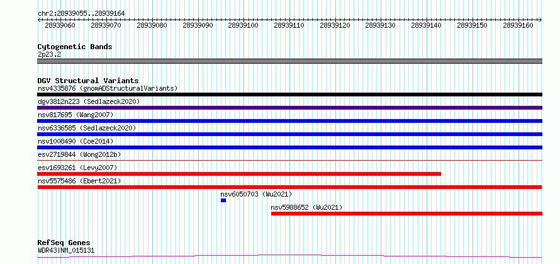The image size is (560, 264).
Task: Click ruler position 28939080
Action: click(152, 25)
